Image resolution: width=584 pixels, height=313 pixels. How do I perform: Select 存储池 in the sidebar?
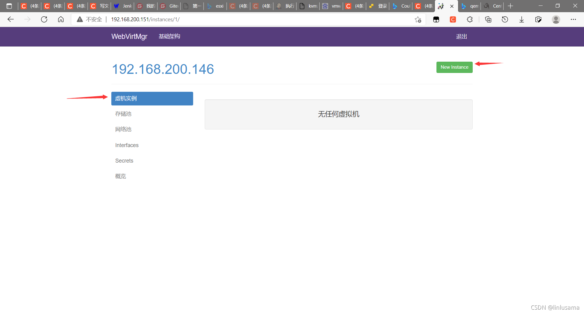(x=152, y=114)
